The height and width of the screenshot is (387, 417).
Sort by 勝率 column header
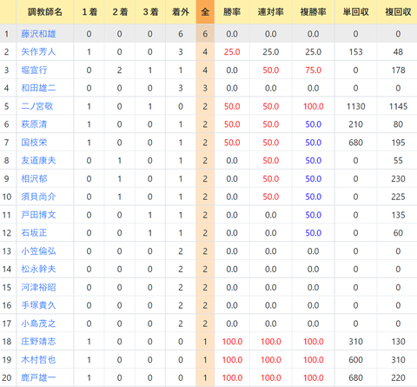(232, 12)
